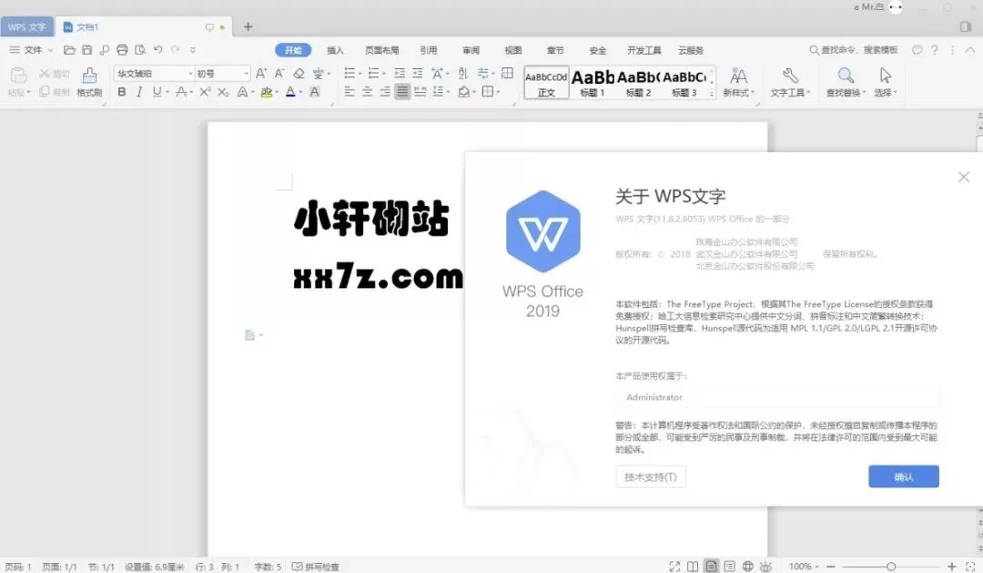The height and width of the screenshot is (573, 983).
Task: Click the Undo arrow icon
Action: (x=158, y=50)
